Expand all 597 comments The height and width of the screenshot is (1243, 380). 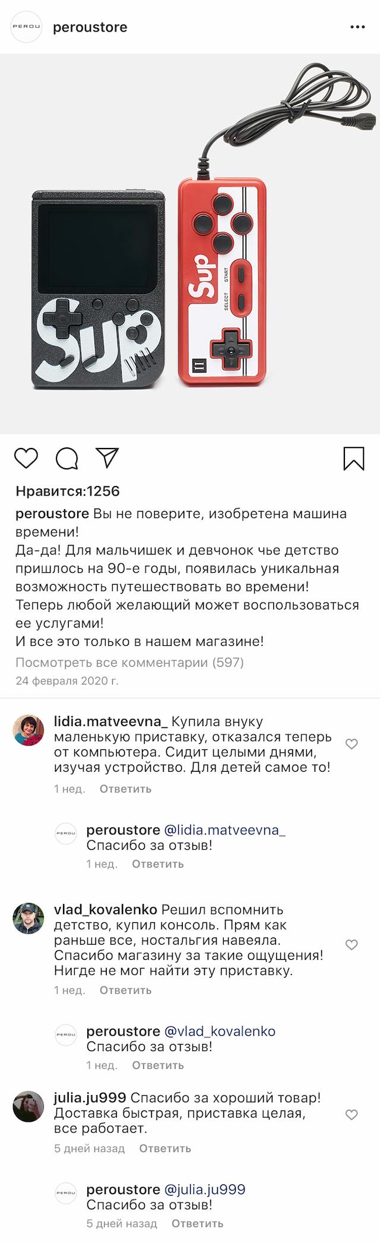(x=129, y=662)
